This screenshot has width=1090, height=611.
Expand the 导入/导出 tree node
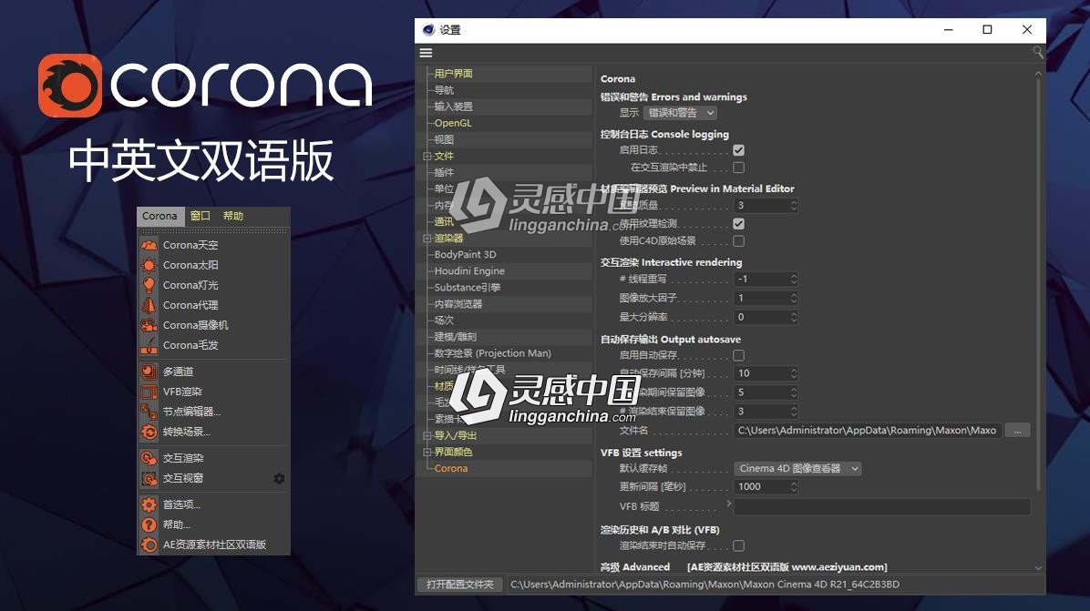[427, 435]
